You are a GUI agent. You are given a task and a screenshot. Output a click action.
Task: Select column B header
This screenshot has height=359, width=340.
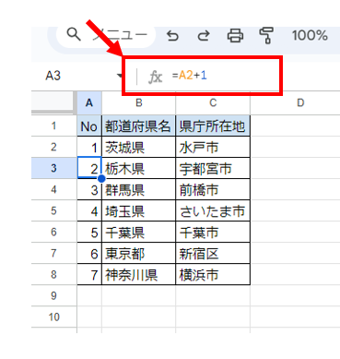139,102
